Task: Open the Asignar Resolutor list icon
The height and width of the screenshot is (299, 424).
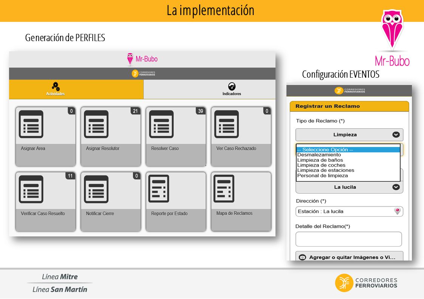Action: (96, 124)
